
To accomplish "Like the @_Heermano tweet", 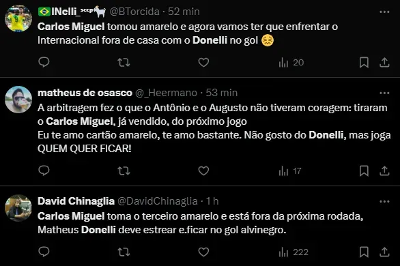I will tap(203, 171).
